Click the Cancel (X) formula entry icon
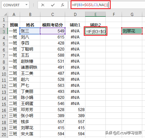Image resolution: width=145 pixels, height=138 pixels. coord(43,5)
